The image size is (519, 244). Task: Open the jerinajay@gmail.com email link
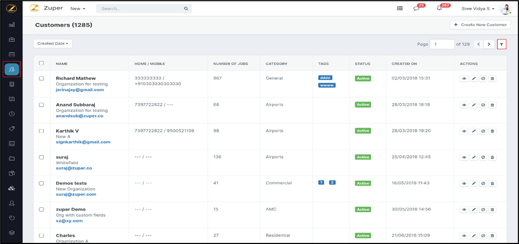pos(80,90)
